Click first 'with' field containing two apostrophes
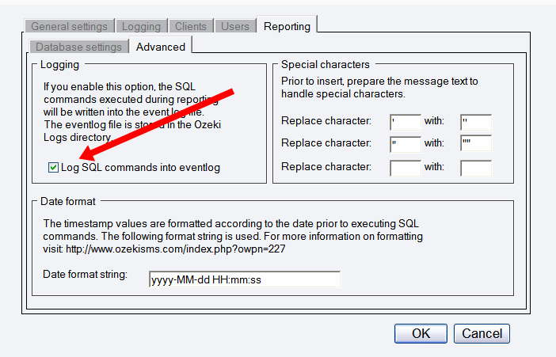 click(476, 123)
